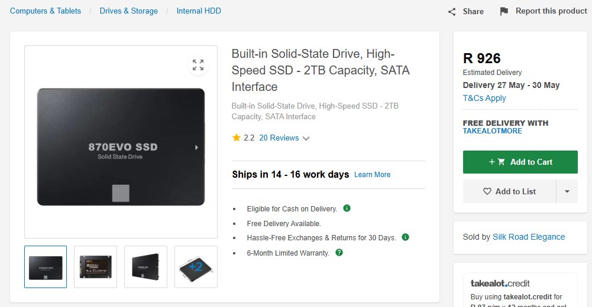This screenshot has height=307, width=592.
Task: Open the 20 Reviews link
Action: (x=279, y=138)
